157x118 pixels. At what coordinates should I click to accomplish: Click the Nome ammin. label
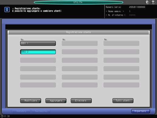[115, 11]
